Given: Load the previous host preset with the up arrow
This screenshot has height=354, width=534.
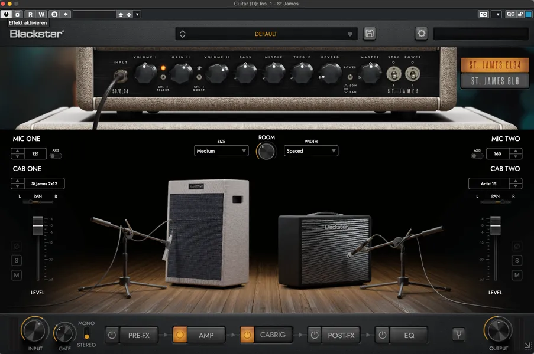Looking at the screenshot, I should (121, 15).
